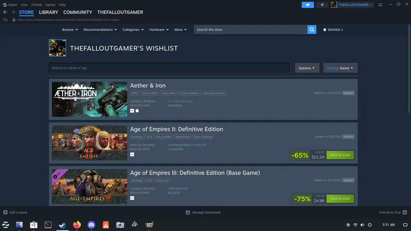Open the Aether & Iron title link

(x=148, y=86)
